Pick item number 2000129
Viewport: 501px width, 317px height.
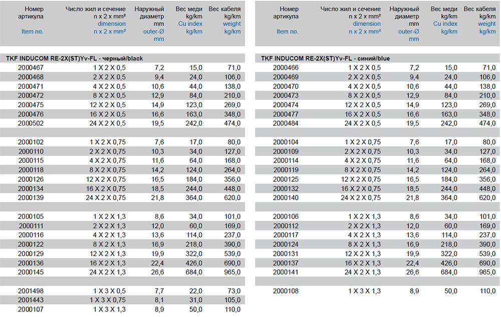pos(31,253)
